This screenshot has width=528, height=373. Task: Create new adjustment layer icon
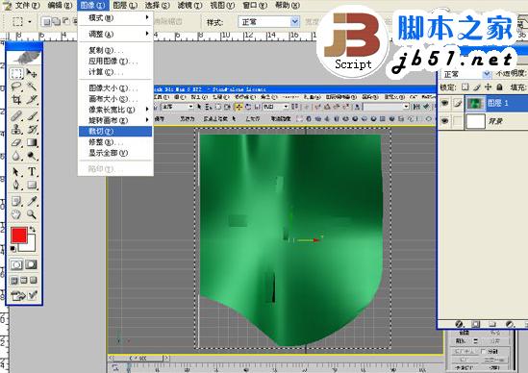pyautogui.click(x=510, y=324)
